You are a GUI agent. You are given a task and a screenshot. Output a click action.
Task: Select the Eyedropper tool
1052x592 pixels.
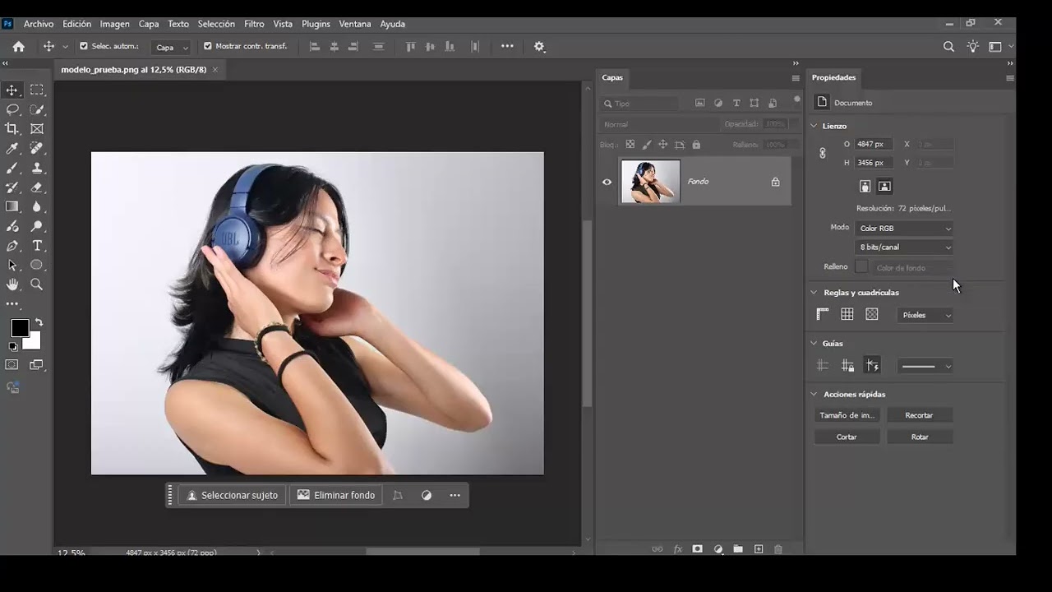pos(12,149)
